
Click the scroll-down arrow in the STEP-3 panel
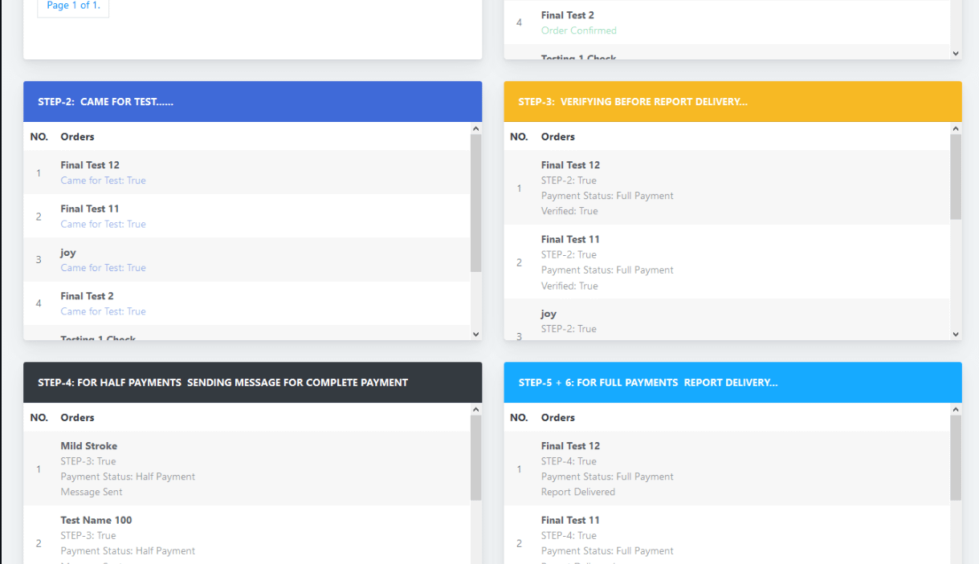click(x=956, y=334)
